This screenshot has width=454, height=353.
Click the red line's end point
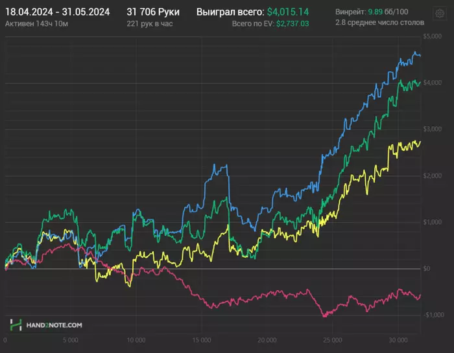pos(420,295)
